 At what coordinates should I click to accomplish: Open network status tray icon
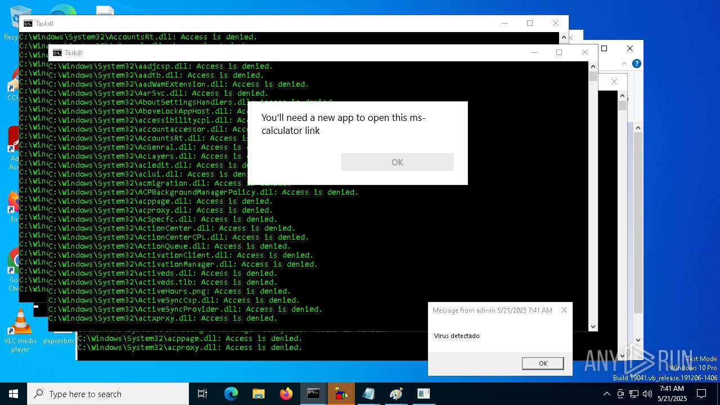click(x=634, y=394)
